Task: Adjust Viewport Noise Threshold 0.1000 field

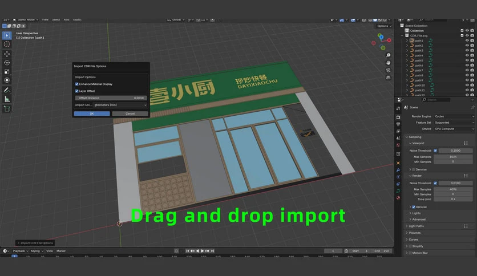Action: click(455, 151)
